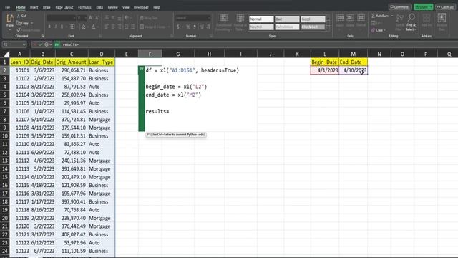The width and height of the screenshot is (458, 258).
Task: Click the Insert cells icon
Action: 340,18
